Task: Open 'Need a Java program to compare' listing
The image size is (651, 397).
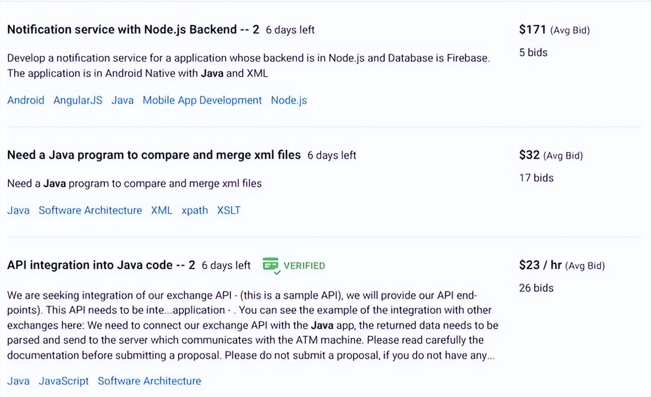Action: [154, 155]
